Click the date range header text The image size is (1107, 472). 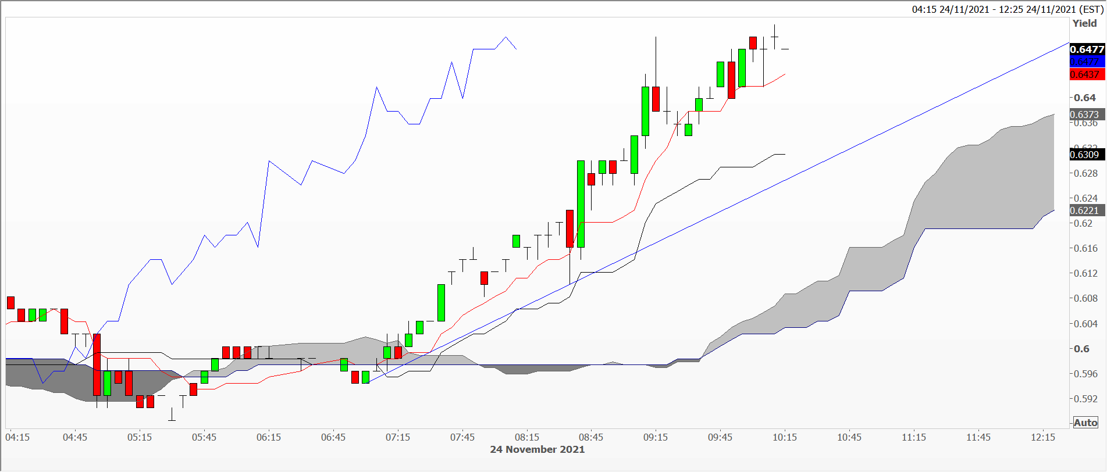click(1008, 9)
